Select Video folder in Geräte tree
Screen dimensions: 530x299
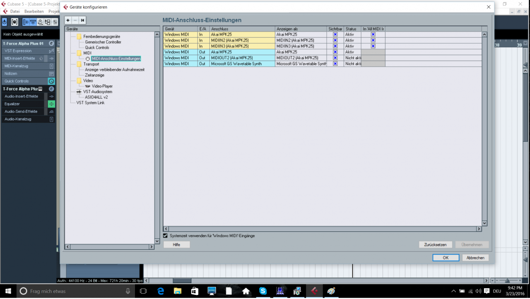(88, 80)
